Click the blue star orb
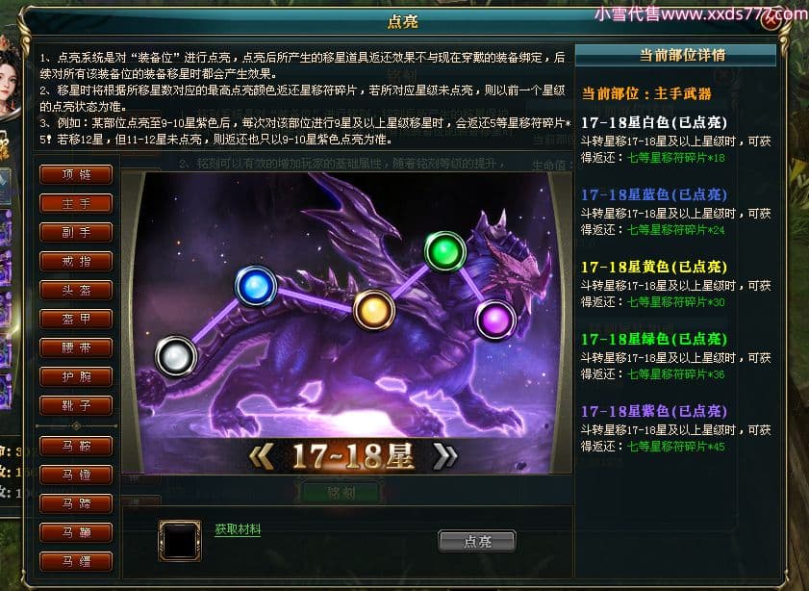The height and width of the screenshot is (591, 809). (255, 286)
